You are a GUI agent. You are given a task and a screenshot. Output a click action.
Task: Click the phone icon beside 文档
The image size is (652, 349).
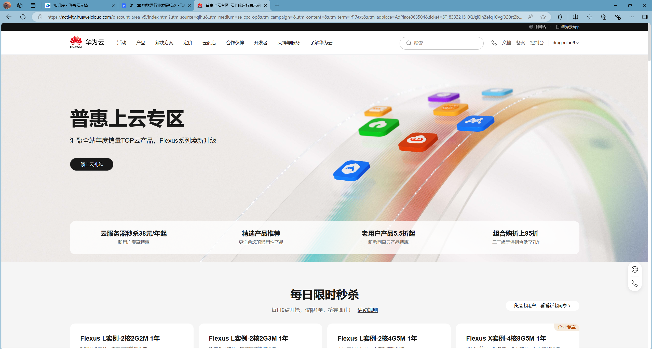pos(494,43)
